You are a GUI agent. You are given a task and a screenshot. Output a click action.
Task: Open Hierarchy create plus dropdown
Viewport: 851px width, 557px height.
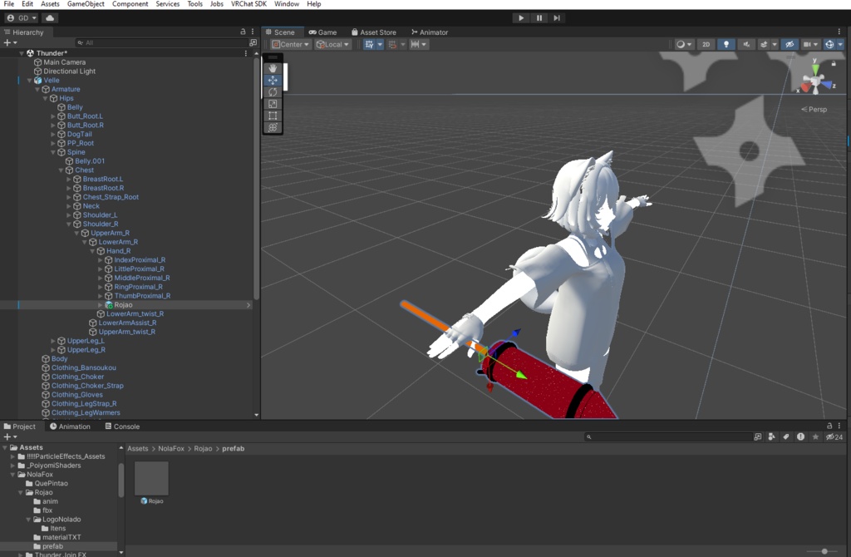point(10,42)
